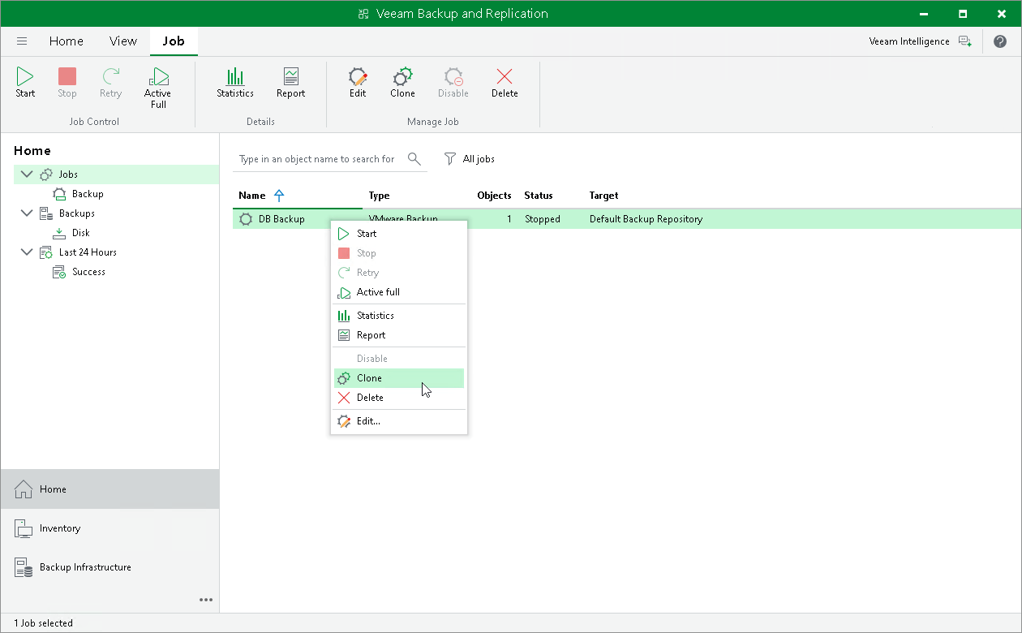Viewport: 1022px width, 633px height.
Task: Collapse the Backups tree node
Action: [x=27, y=213]
